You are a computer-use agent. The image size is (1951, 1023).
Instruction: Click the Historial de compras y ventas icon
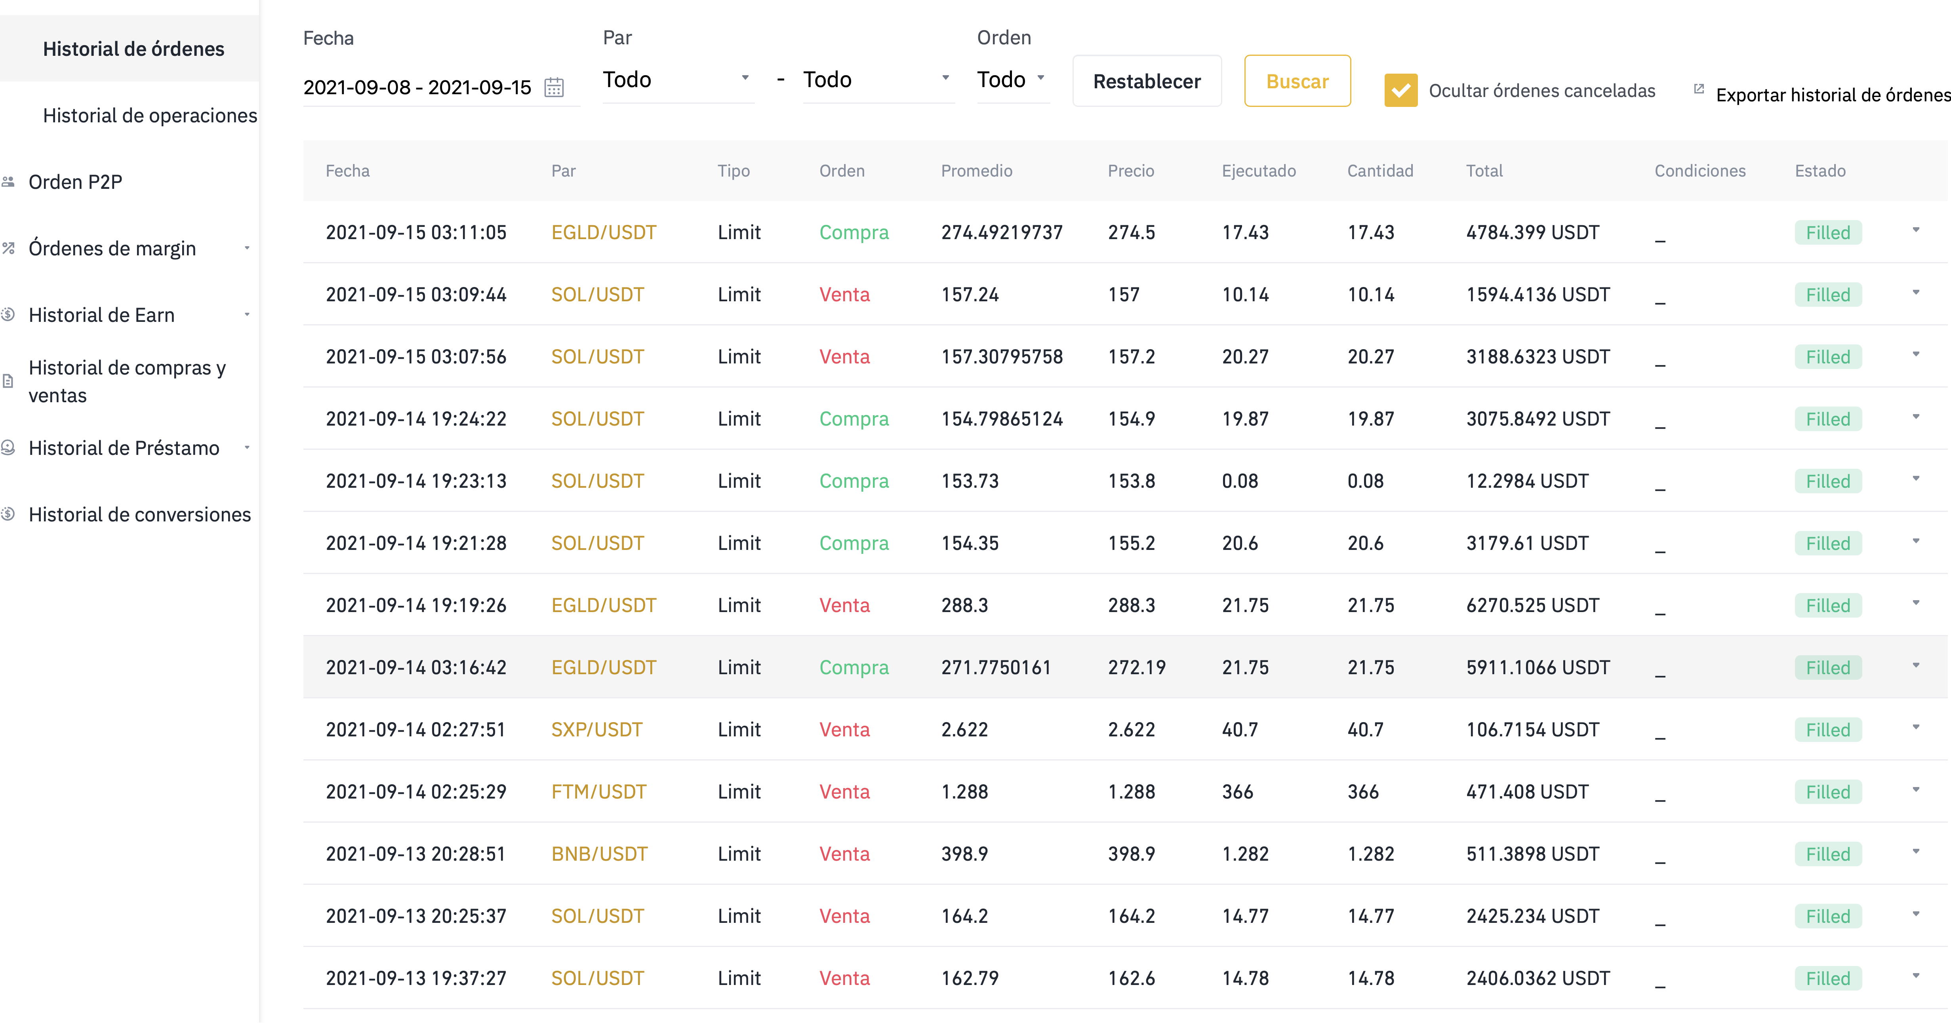point(8,381)
